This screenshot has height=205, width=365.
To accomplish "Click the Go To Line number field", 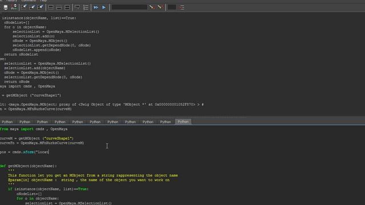I will pos(172,7).
